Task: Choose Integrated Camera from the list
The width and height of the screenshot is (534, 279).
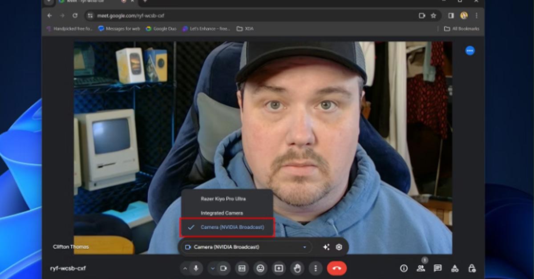Action: (x=222, y=213)
